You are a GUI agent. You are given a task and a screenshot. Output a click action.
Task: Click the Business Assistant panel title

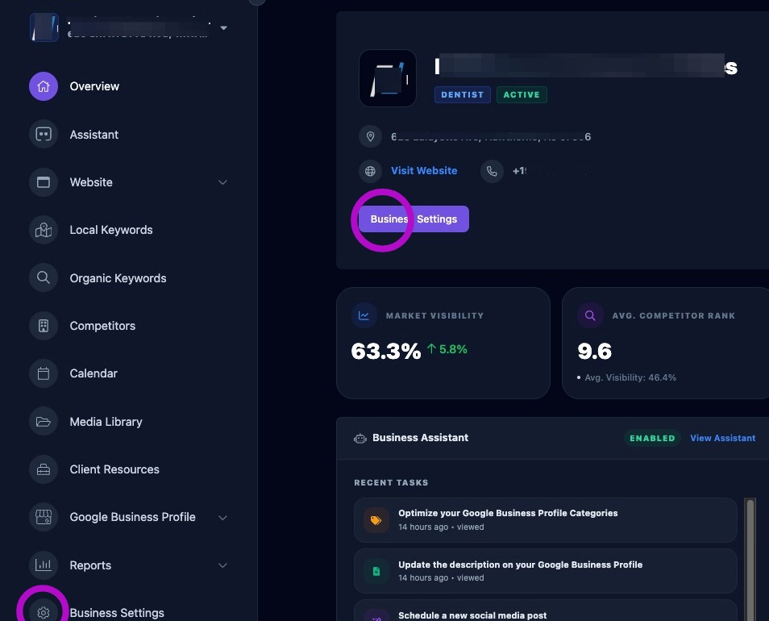pos(420,438)
